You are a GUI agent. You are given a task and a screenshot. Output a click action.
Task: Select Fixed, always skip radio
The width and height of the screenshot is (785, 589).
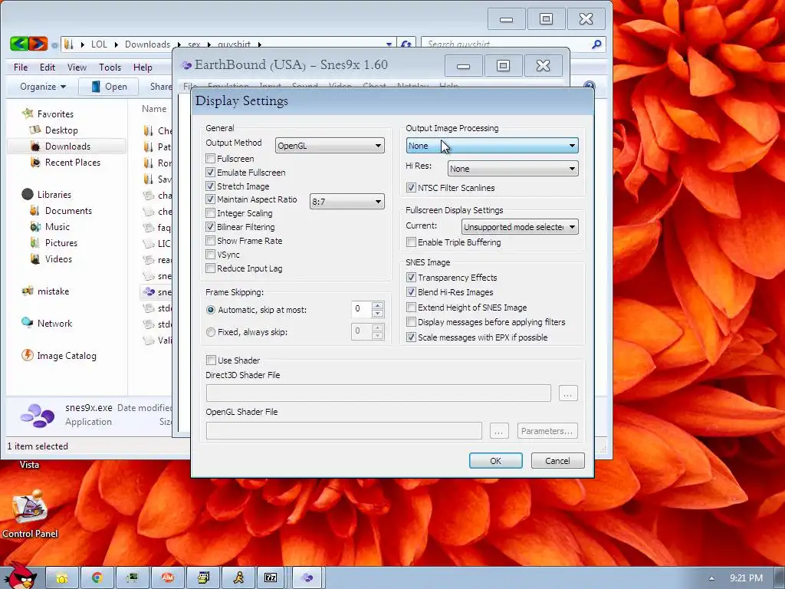click(211, 332)
